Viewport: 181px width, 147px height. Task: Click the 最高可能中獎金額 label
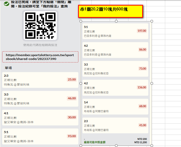pyautogui.click(x=95, y=142)
